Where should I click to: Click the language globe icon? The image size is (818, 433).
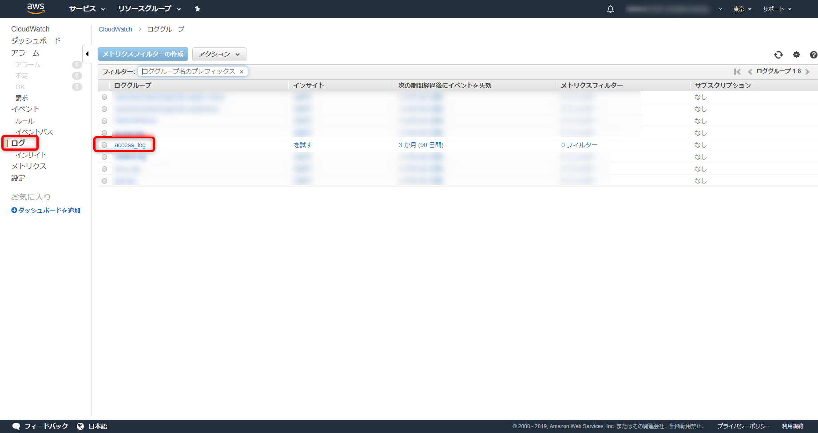point(80,426)
